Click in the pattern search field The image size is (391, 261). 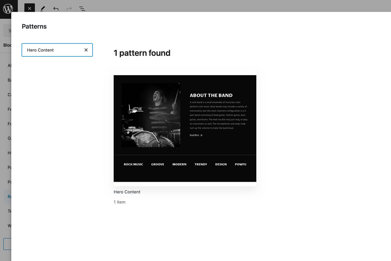click(52, 50)
